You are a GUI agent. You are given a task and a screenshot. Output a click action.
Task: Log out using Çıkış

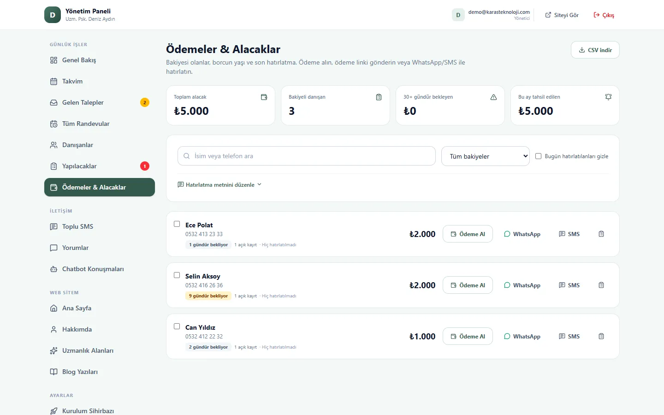tap(604, 15)
